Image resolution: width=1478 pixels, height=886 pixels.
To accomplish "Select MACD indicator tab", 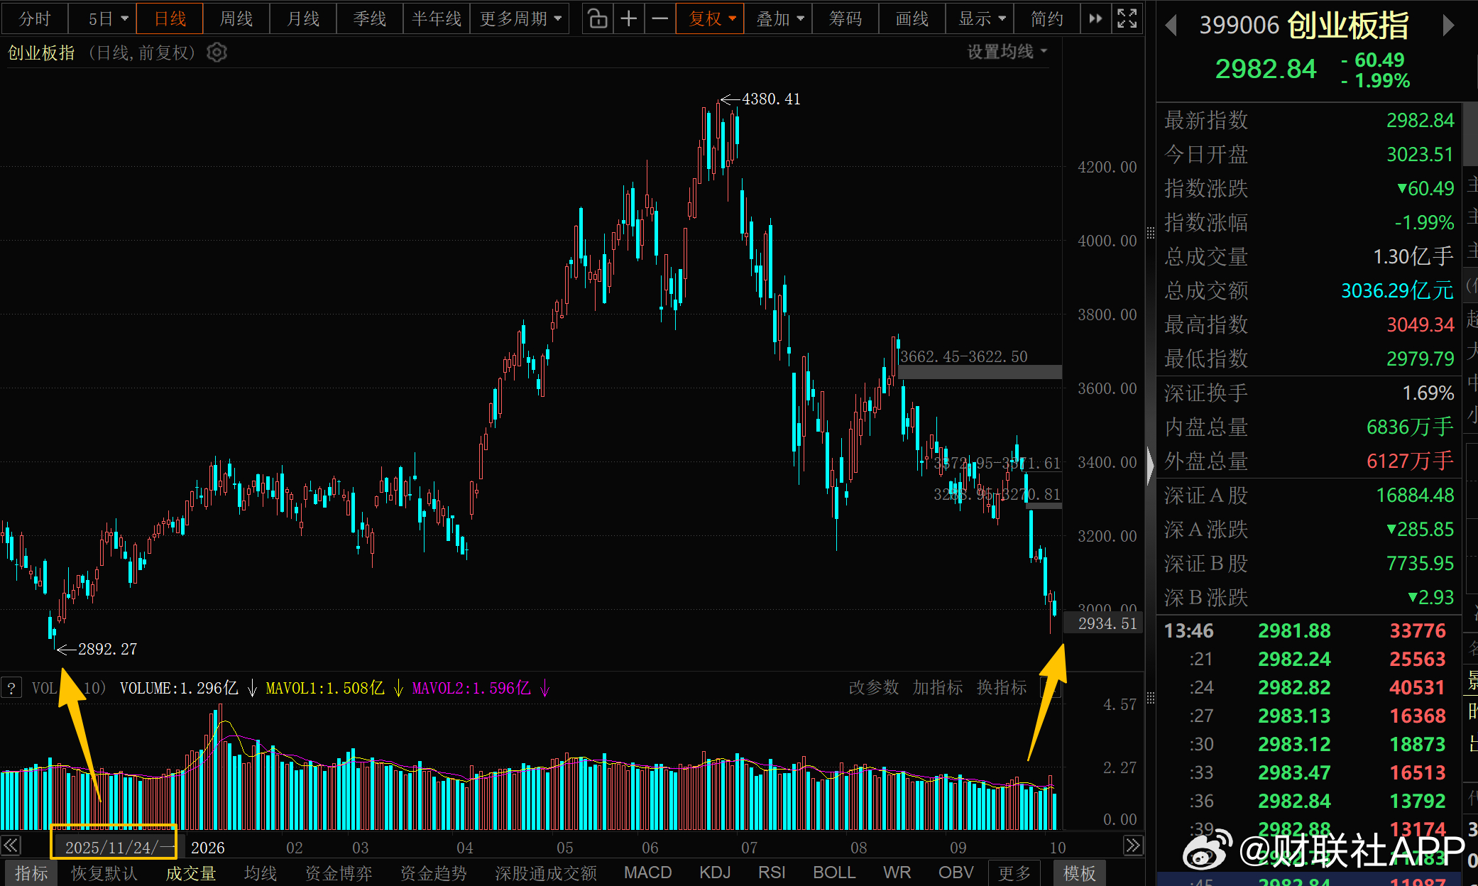I will [x=647, y=873].
